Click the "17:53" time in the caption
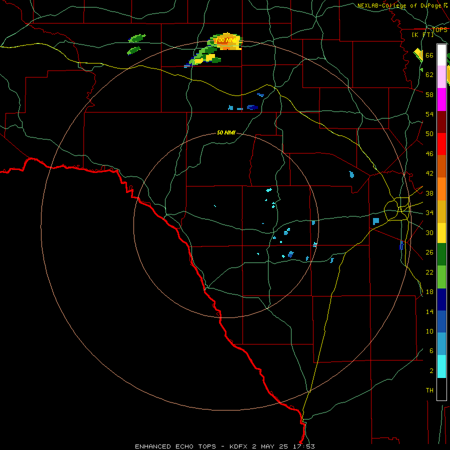450x450 pixels. coord(303,446)
